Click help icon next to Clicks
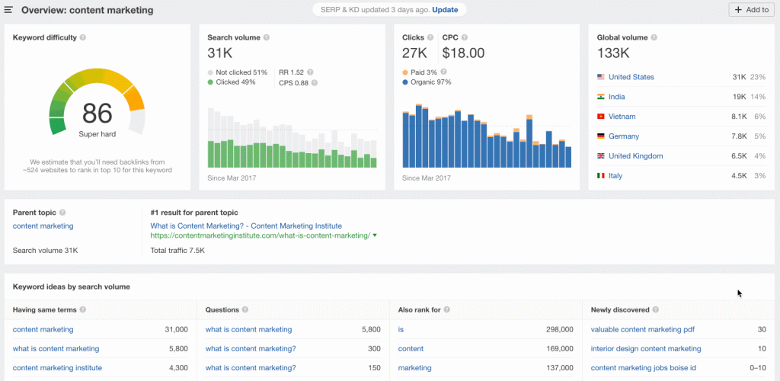The image size is (780, 381). pyautogui.click(x=432, y=37)
